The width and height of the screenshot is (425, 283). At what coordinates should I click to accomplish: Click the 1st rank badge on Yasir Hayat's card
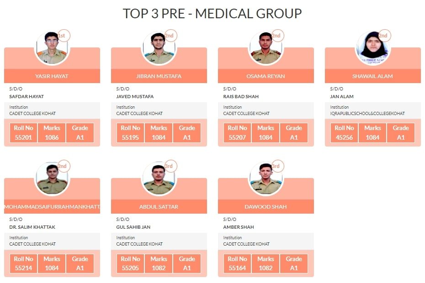tap(64, 36)
